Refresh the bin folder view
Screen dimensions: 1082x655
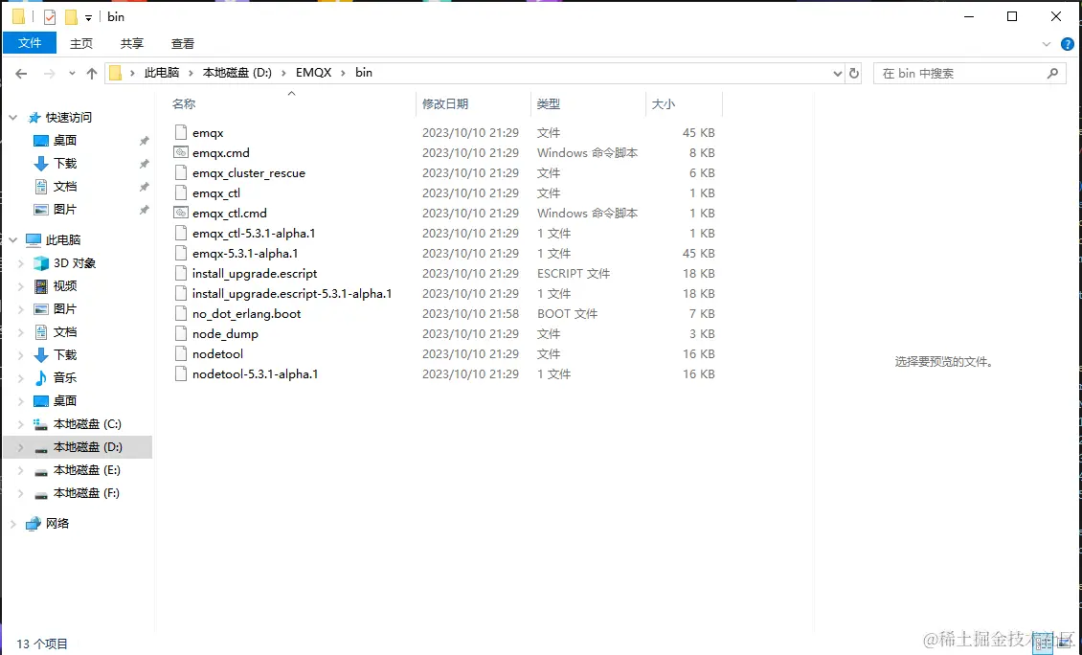tap(853, 73)
